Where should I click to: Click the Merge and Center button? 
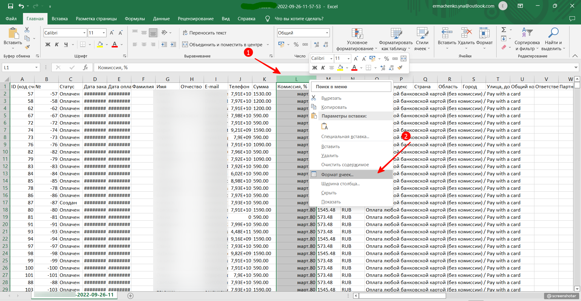(222, 45)
